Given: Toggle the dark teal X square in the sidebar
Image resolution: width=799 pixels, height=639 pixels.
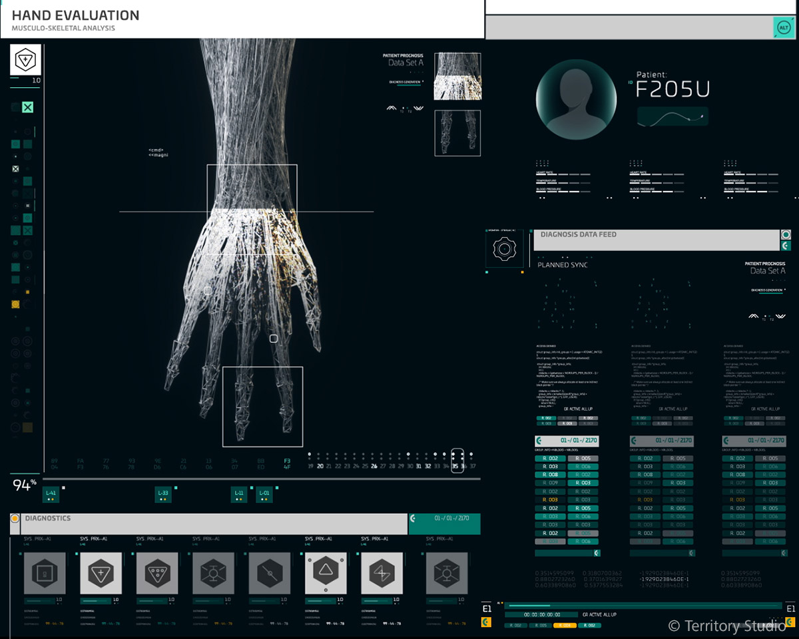Looking at the screenshot, I should click(x=27, y=230).
